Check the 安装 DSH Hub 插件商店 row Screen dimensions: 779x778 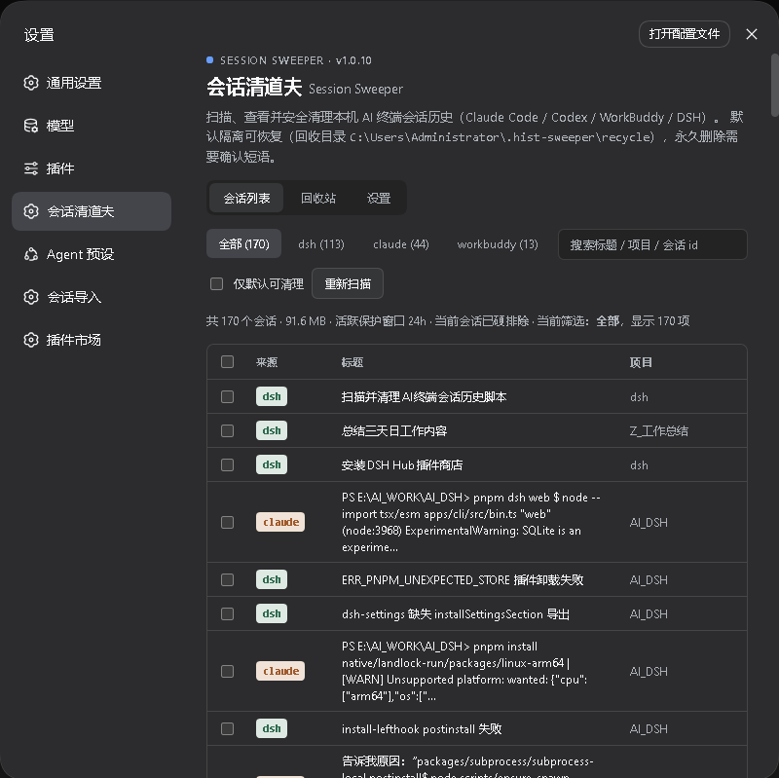[227, 464]
